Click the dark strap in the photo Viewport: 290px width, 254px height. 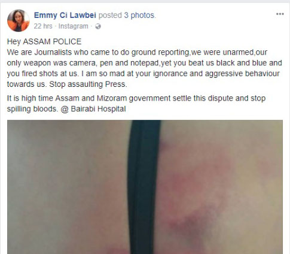pyautogui.click(x=144, y=187)
